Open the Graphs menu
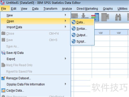 [x=108, y=9]
